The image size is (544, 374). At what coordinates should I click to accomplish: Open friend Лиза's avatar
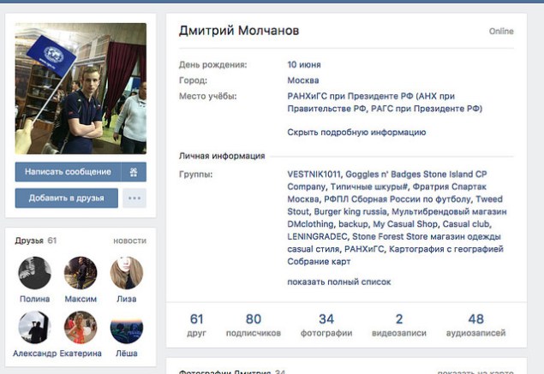click(127, 273)
